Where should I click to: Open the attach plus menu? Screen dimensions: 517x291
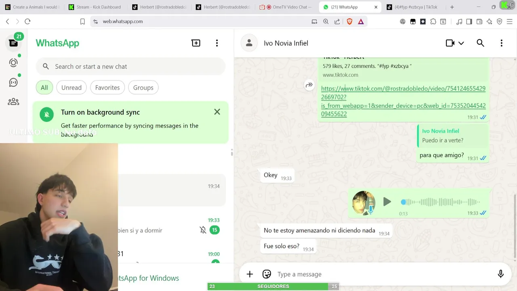coord(250,274)
